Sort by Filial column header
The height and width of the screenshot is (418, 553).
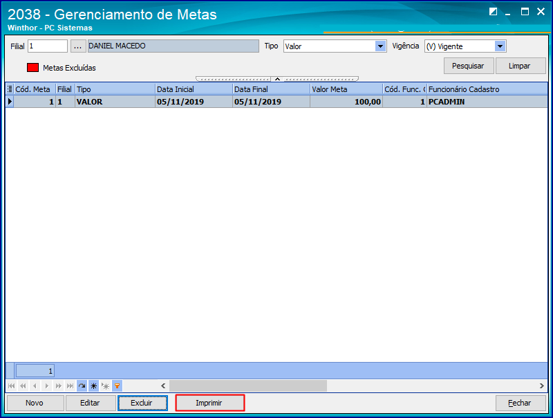tap(65, 89)
